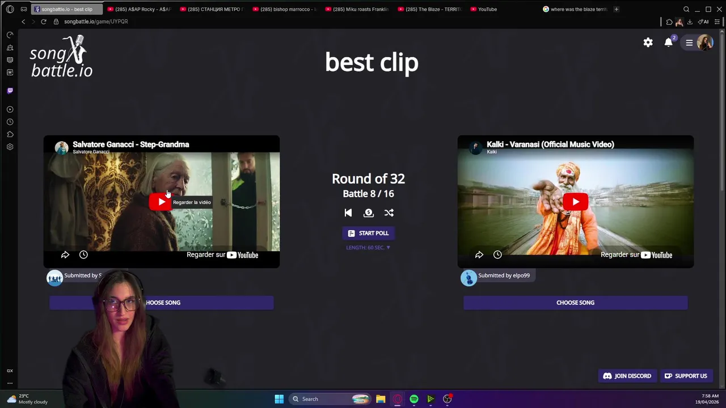
Task: Open Opera main menu logo
Action: (10, 9)
